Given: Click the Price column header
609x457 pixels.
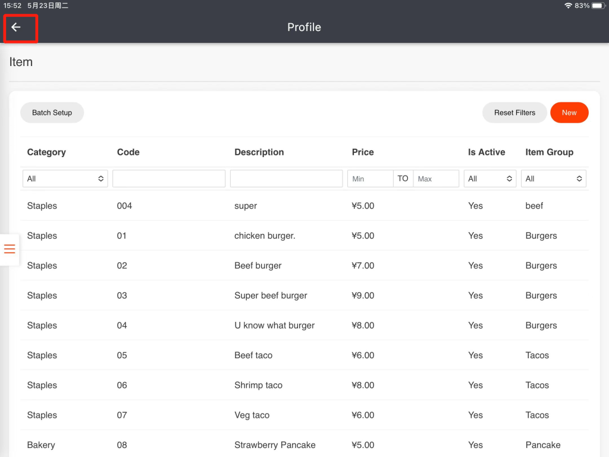Looking at the screenshot, I should pos(363,152).
